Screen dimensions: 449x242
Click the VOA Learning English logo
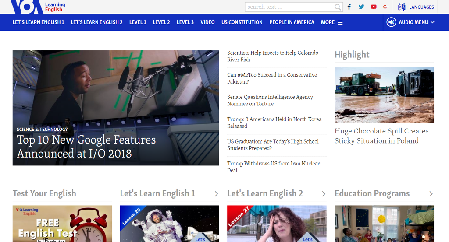click(37, 6)
